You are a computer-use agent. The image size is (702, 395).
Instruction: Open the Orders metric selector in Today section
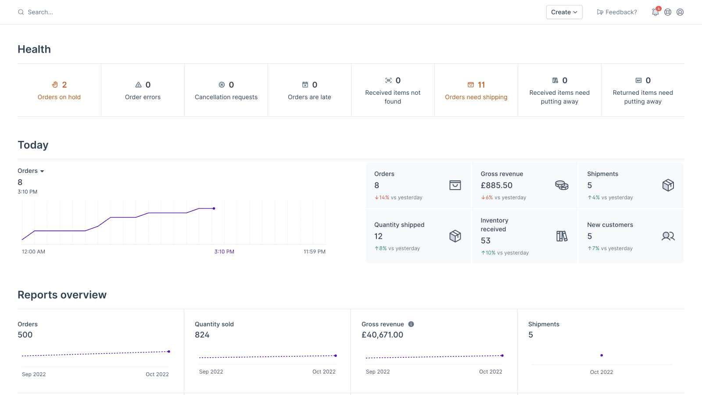click(x=30, y=171)
